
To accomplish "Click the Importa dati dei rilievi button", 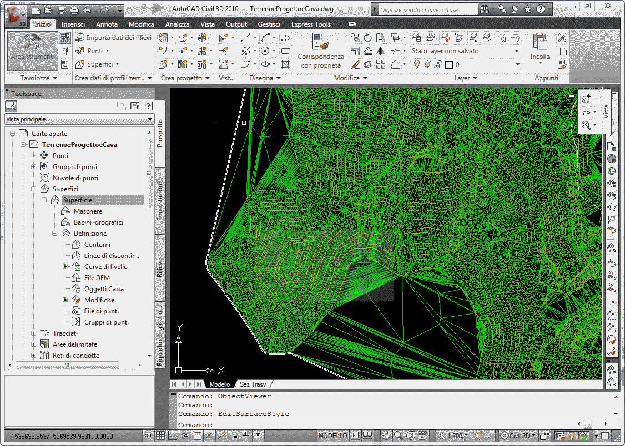I will point(114,38).
